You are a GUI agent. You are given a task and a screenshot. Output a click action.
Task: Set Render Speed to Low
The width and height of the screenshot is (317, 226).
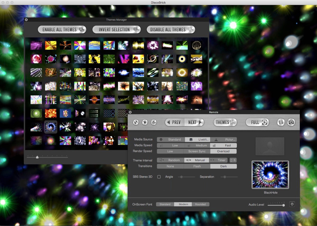click(x=170, y=151)
